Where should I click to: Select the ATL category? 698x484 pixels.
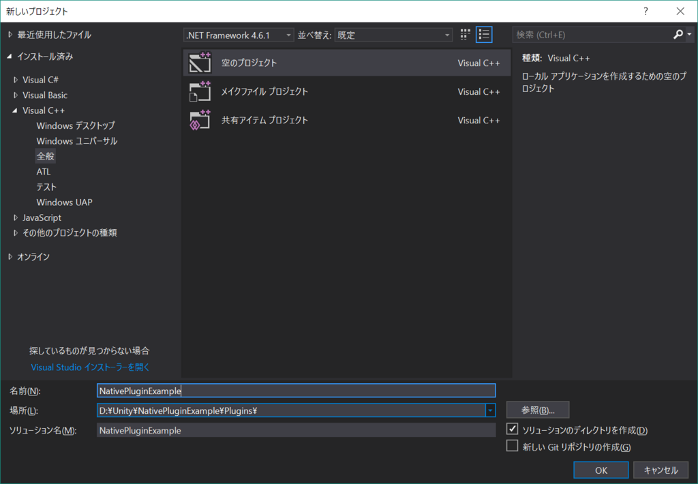click(x=44, y=171)
